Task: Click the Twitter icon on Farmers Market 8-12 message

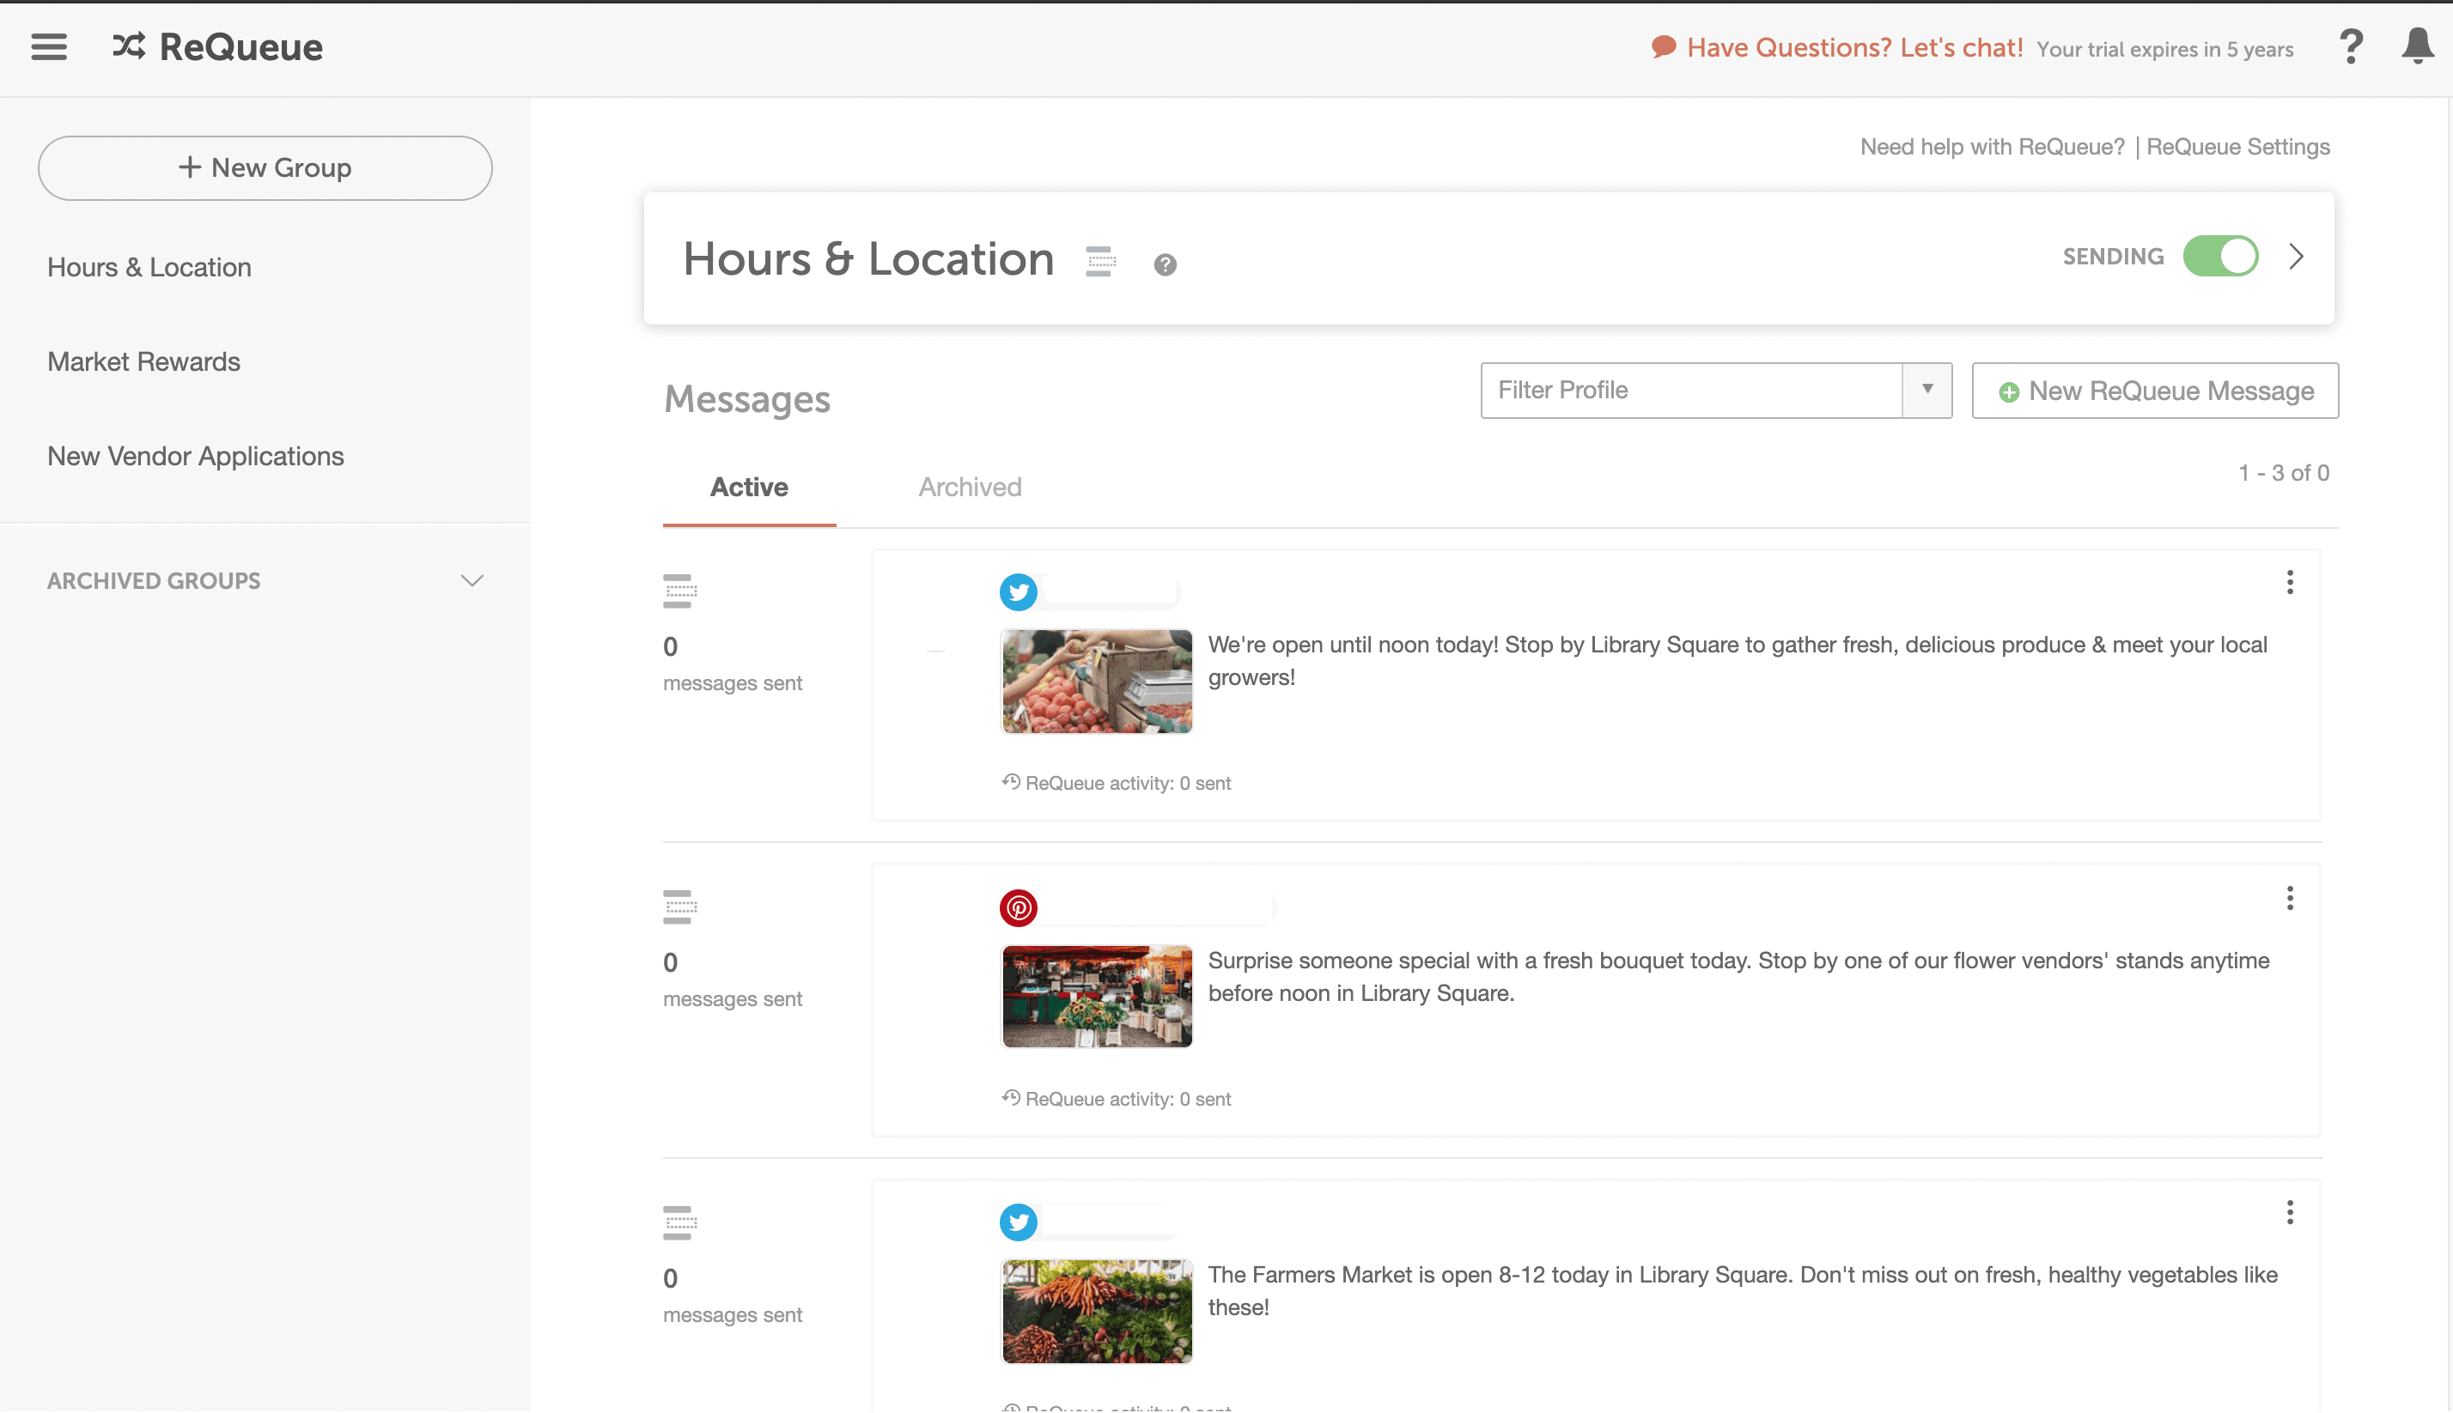Action: (x=1019, y=1222)
